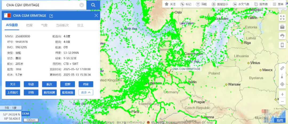Image resolution: width=288 pixels, height=124 pixels.
Task: Click the MMSI value 256800000
Action: (23, 36)
